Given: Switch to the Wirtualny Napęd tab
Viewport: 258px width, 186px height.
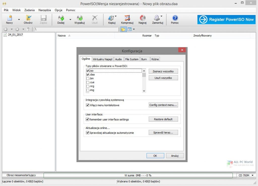Looking at the screenshot, I should click(103, 59).
